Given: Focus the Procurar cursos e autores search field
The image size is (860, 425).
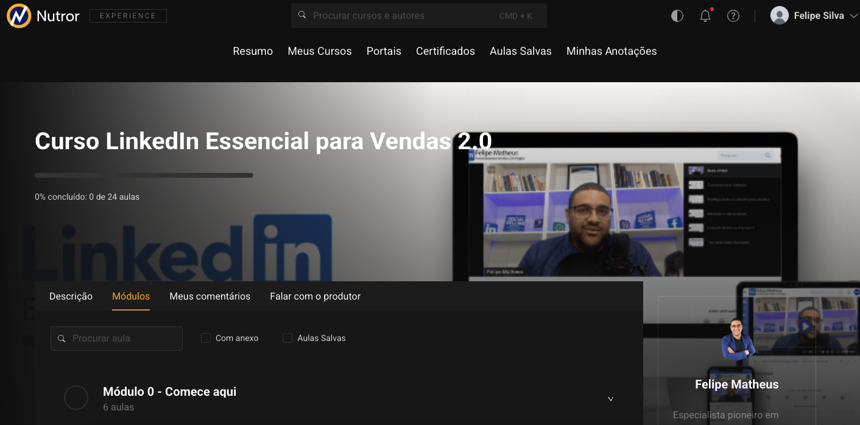Looking at the screenshot, I should coord(419,15).
